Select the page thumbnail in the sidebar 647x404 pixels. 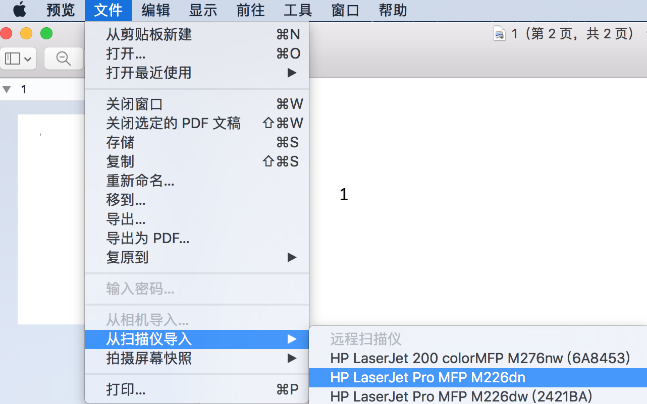point(51,219)
